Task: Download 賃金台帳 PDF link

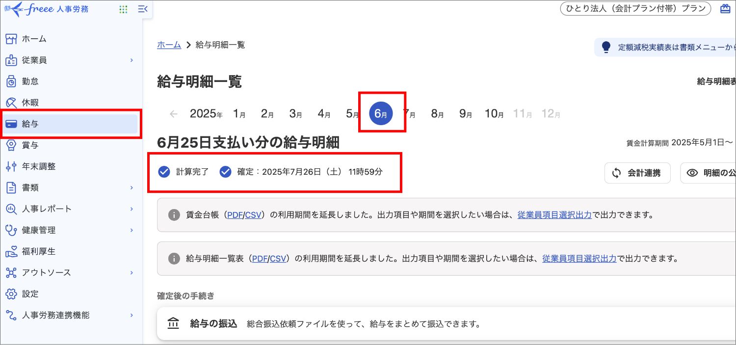Action: (x=235, y=215)
